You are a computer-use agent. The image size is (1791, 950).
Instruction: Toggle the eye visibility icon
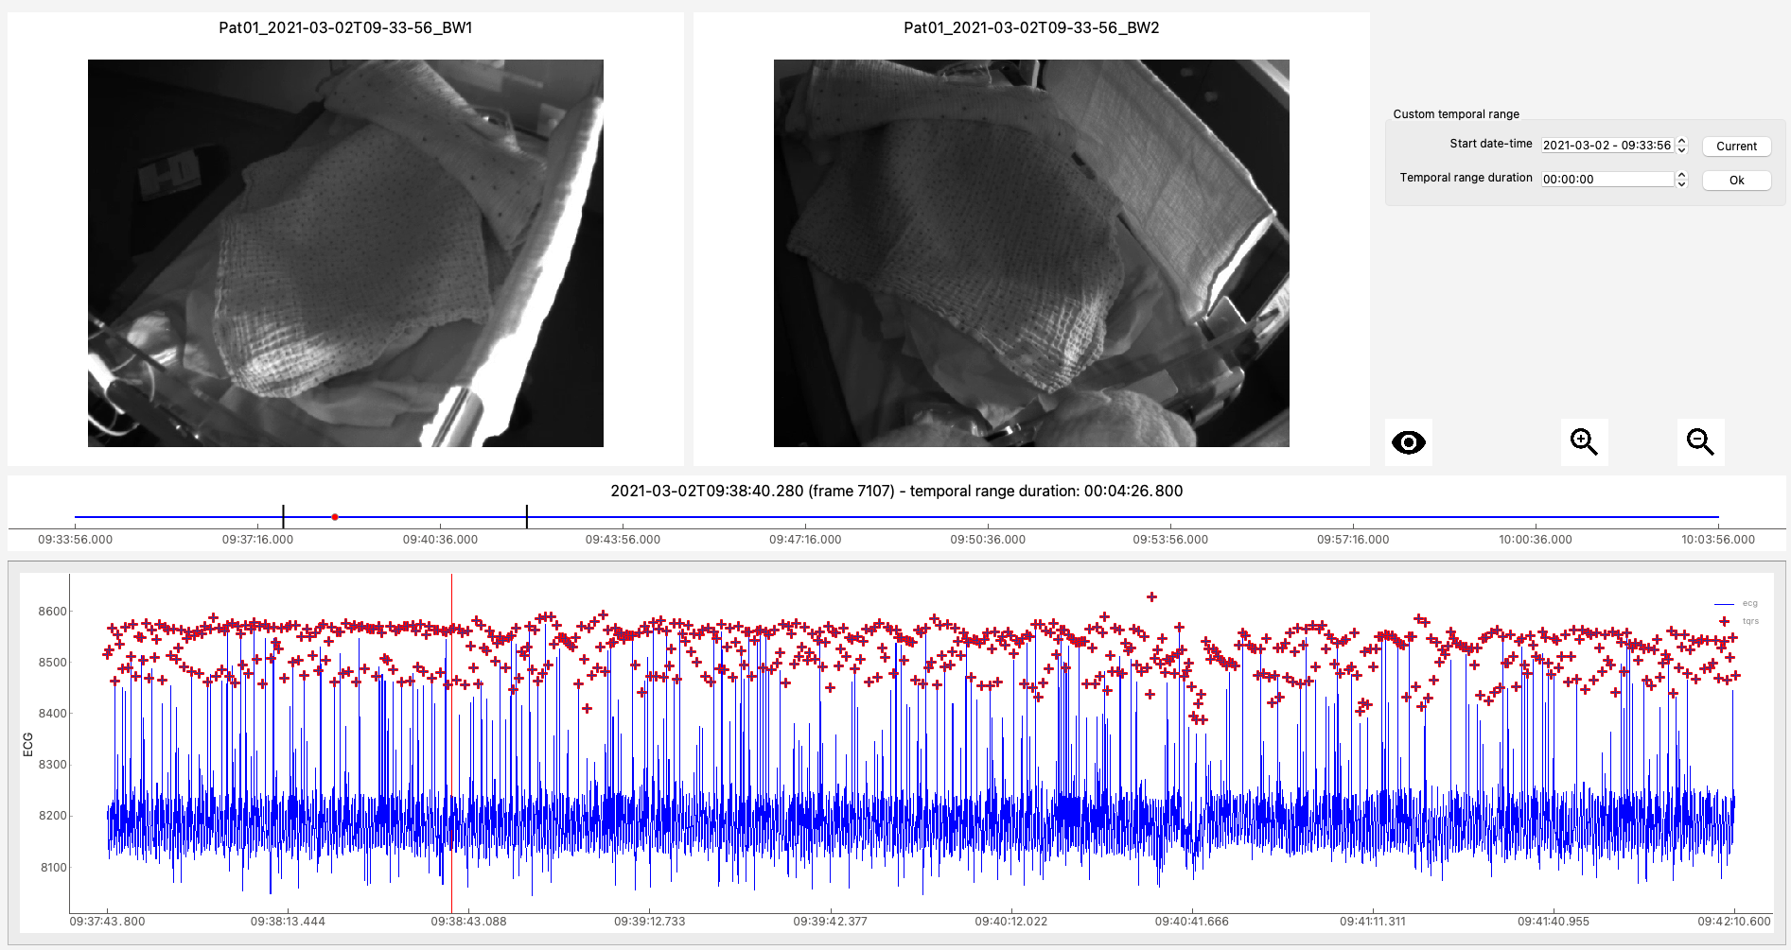(x=1408, y=442)
